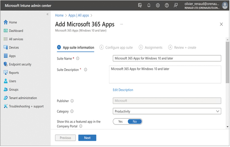The height and width of the screenshot is (147, 230).
Task: Click the Groups people icon
Action: [6, 89]
